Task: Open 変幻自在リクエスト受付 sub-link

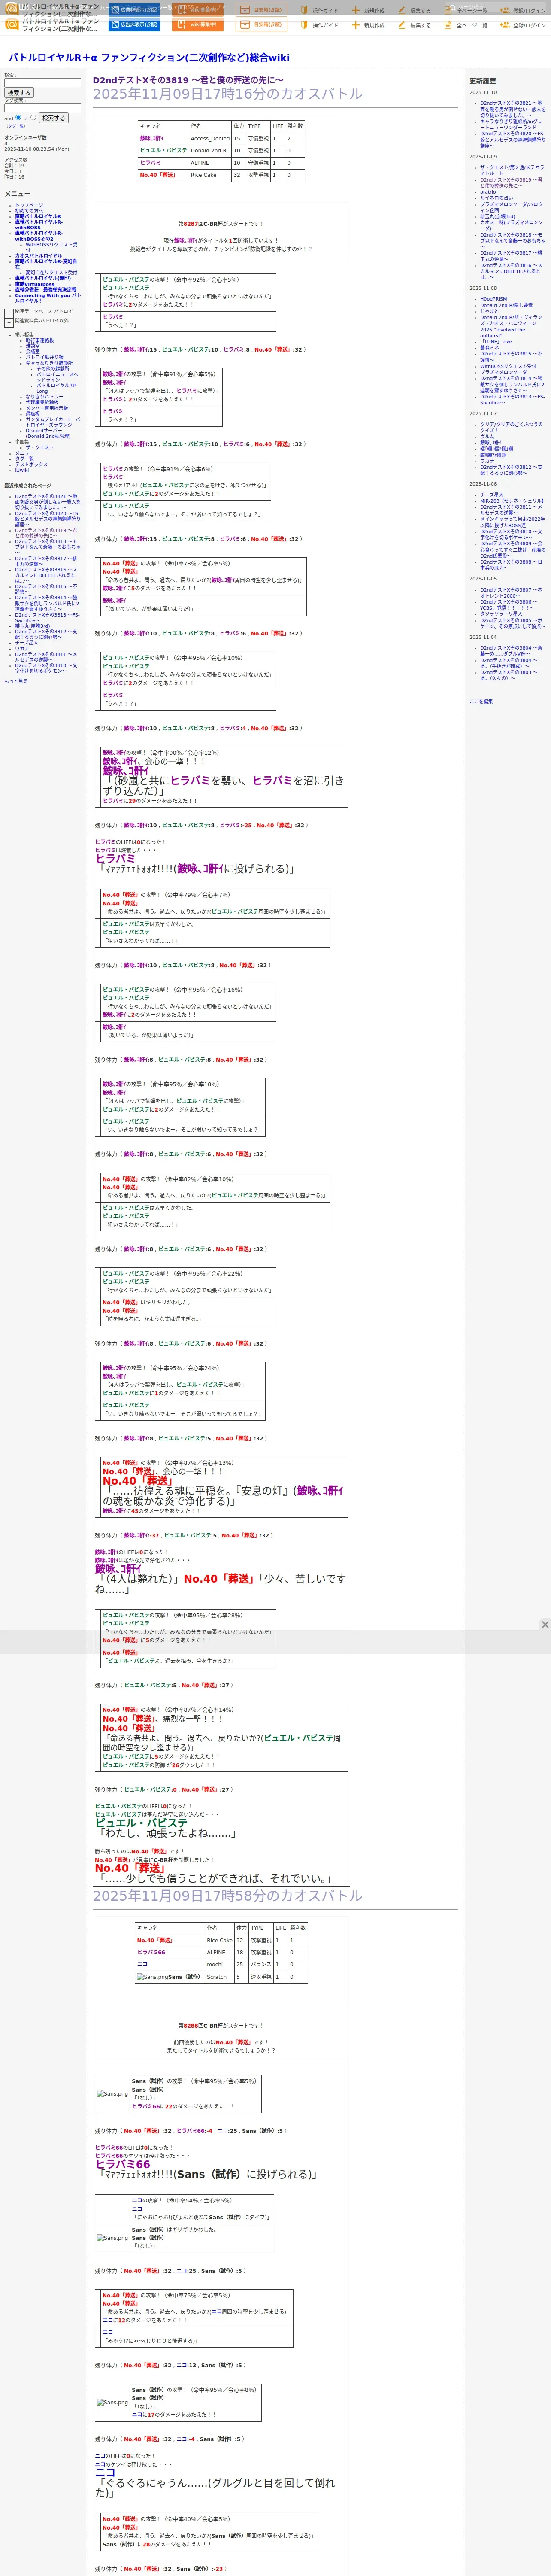Action: 51,273
